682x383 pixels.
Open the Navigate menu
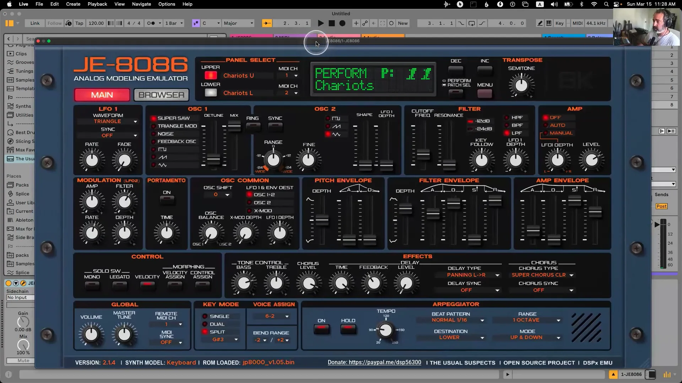(x=141, y=4)
